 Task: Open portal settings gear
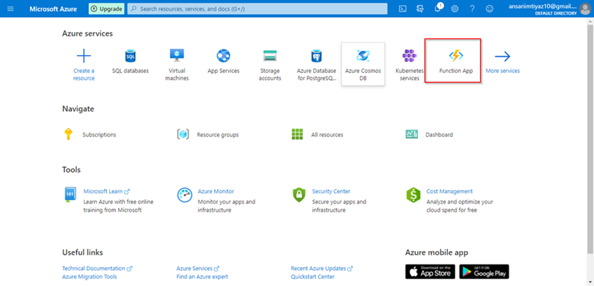455,8
